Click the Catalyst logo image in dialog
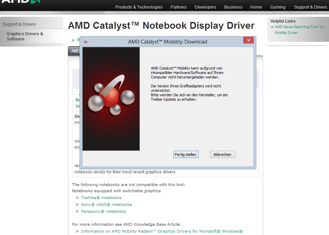Screen dimensions: 329x235 click(111, 99)
